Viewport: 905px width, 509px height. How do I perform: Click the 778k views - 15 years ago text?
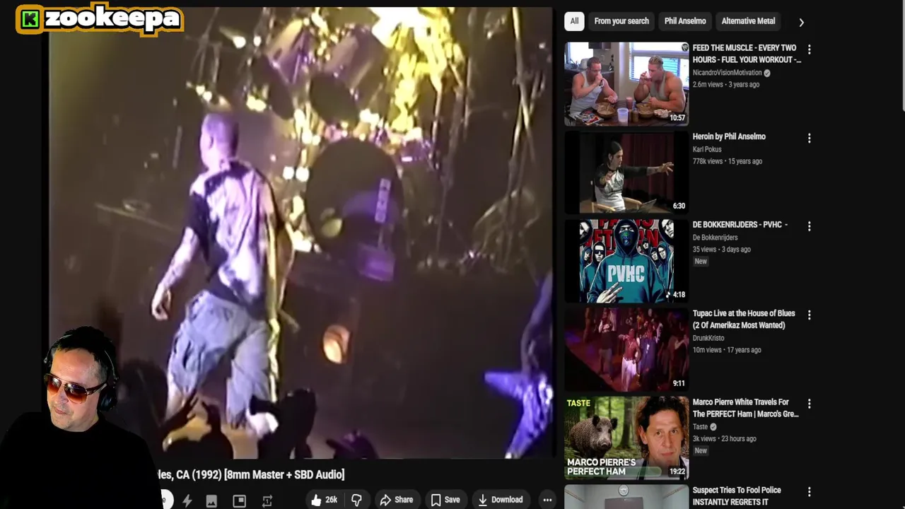[x=728, y=161]
